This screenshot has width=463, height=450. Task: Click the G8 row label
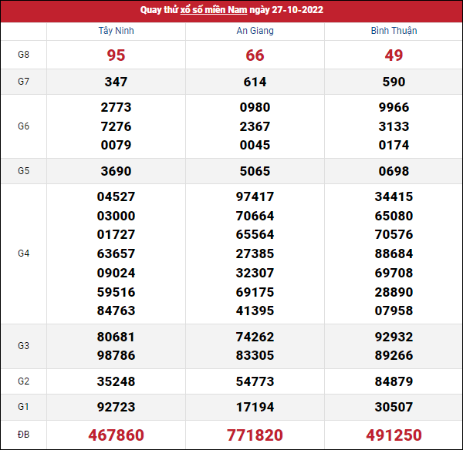pyautogui.click(x=23, y=55)
